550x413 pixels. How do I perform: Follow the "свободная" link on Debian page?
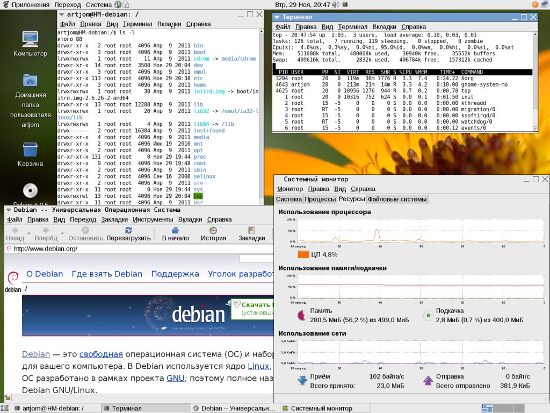101,354
